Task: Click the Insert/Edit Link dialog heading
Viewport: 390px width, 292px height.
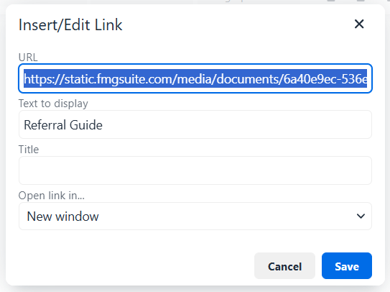Action: pos(70,25)
